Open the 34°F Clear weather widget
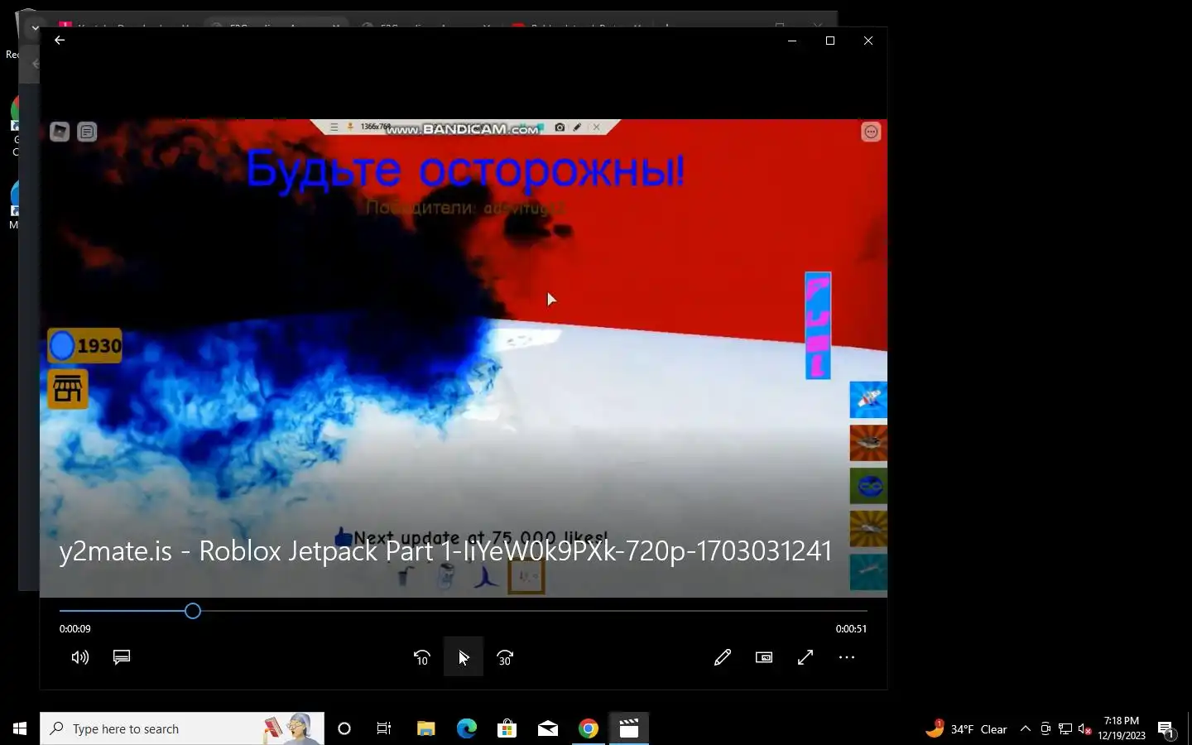Image resolution: width=1192 pixels, height=745 pixels. point(966,728)
